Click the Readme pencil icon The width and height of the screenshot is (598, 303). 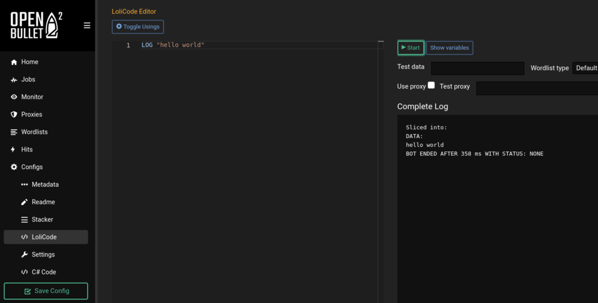(x=24, y=202)
